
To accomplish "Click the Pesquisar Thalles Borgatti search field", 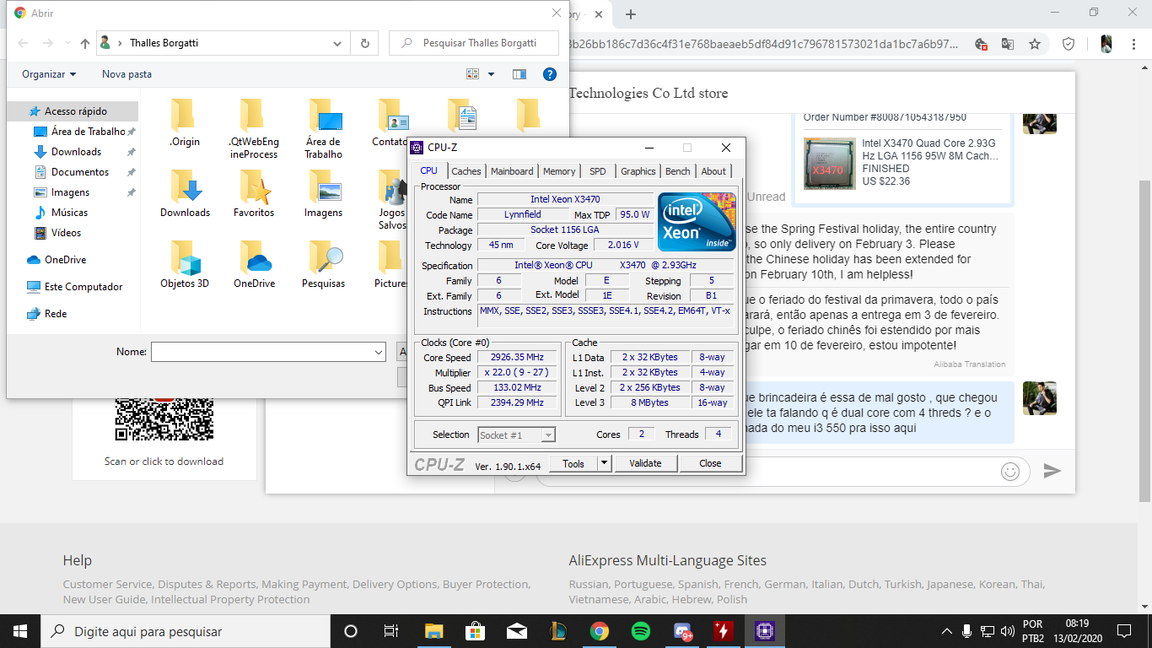I will coord(474,43).
